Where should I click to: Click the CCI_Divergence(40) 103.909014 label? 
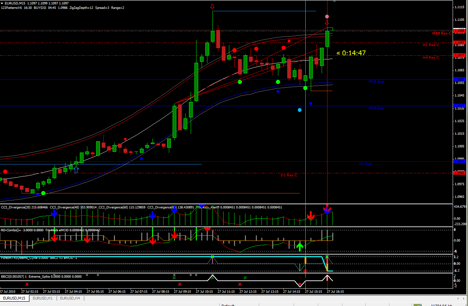pos(73,207)
